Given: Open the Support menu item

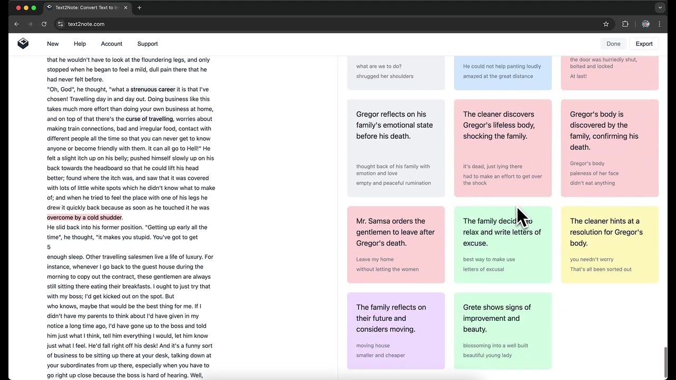Looking at the screenshot, I should [x=147, y=44].
